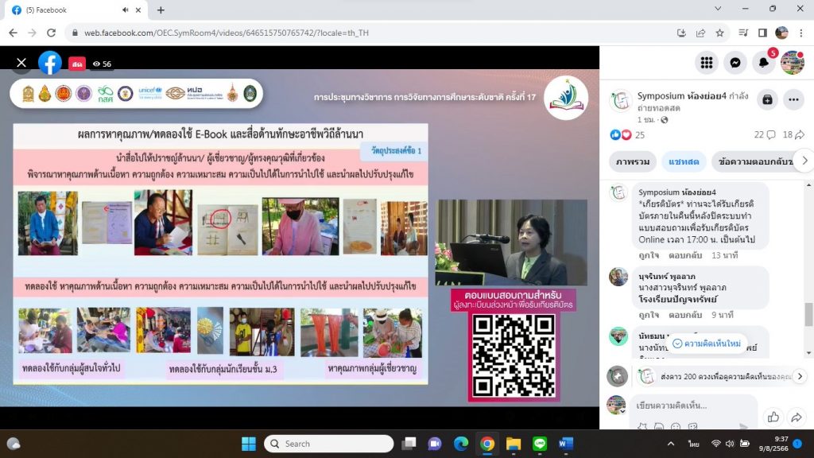Open the volume control in system tray

click(730, 444)
